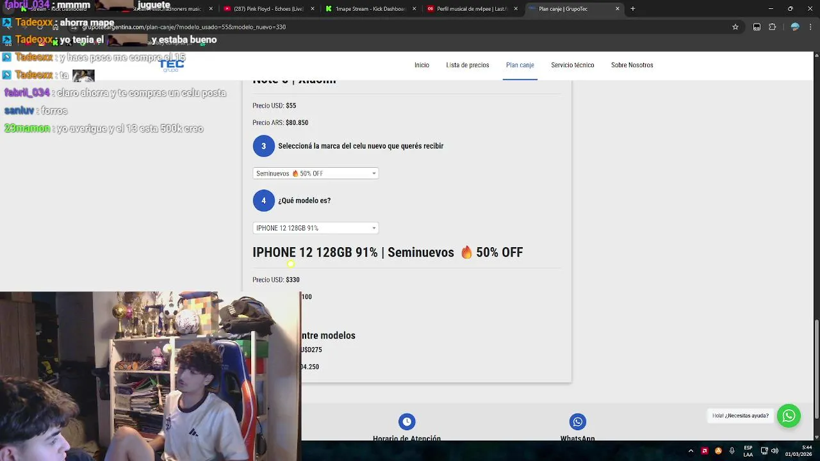Screen dimensions: 820x461
Task: Open the AMD software tray icon
Action: coord(705,451)
